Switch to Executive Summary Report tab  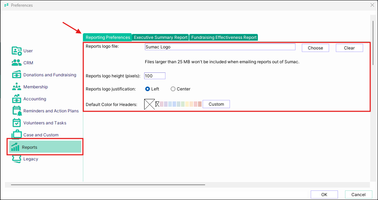[160, 37]
